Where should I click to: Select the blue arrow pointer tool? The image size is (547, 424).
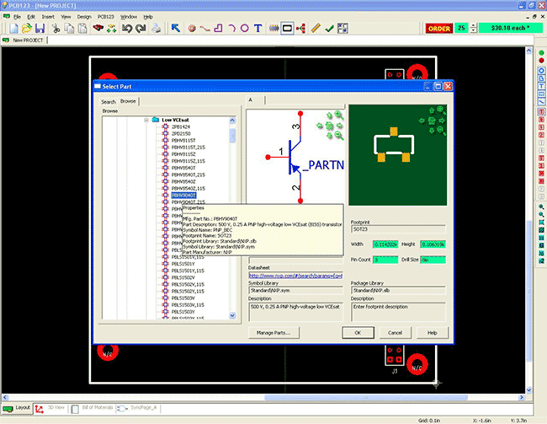[x=175, y=28]
